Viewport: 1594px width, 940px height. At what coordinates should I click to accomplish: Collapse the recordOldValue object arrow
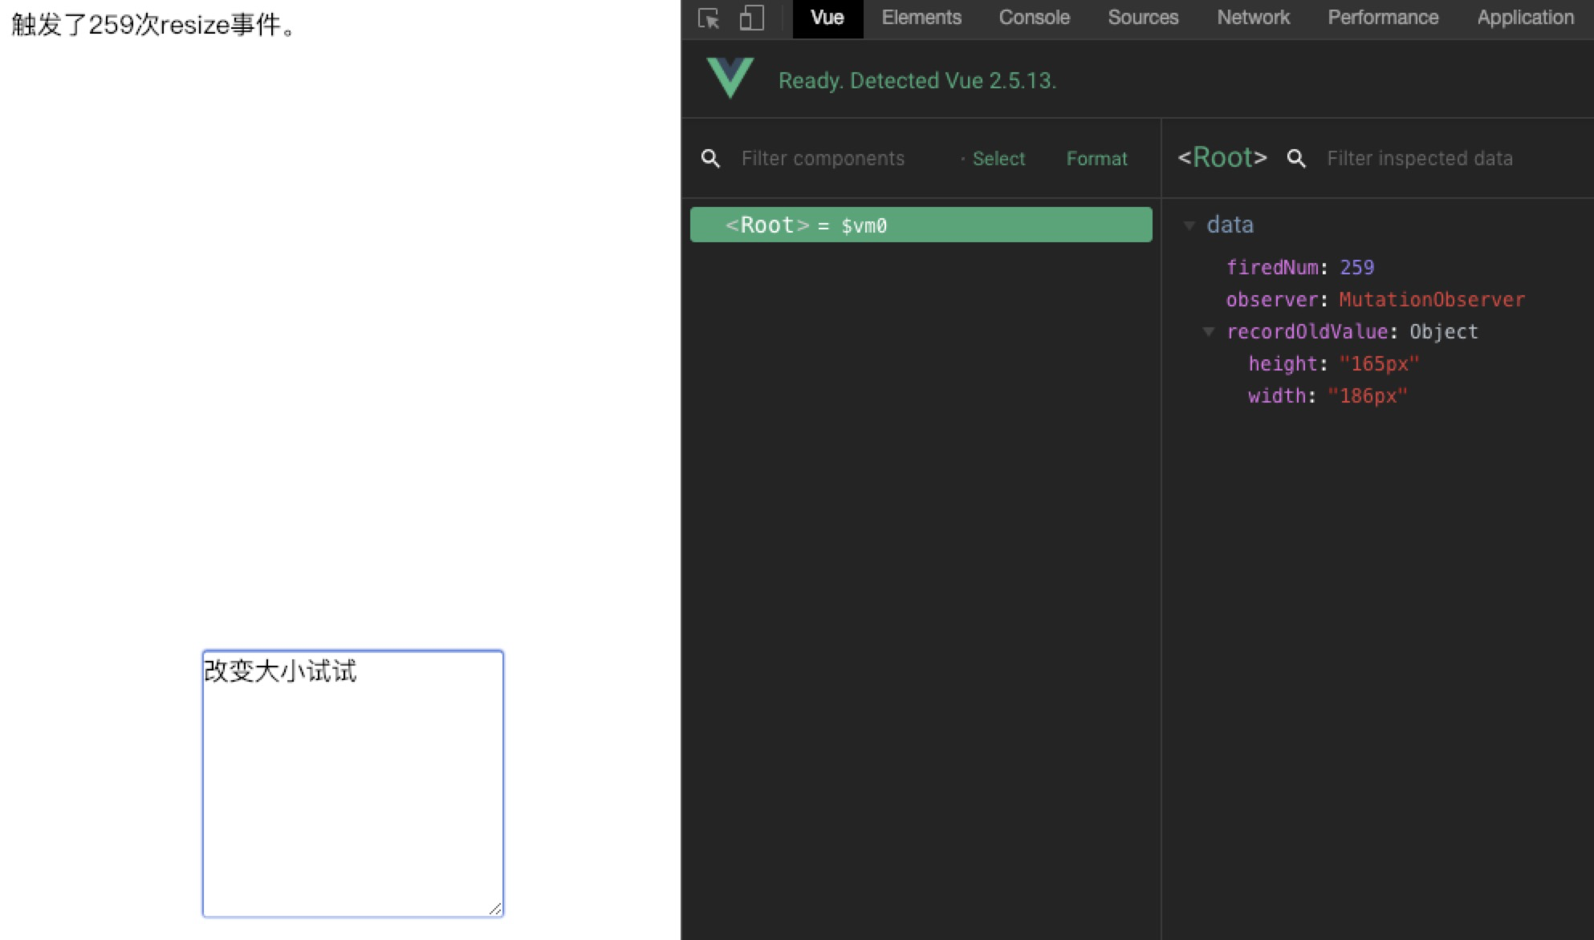tap(1209, 332)
